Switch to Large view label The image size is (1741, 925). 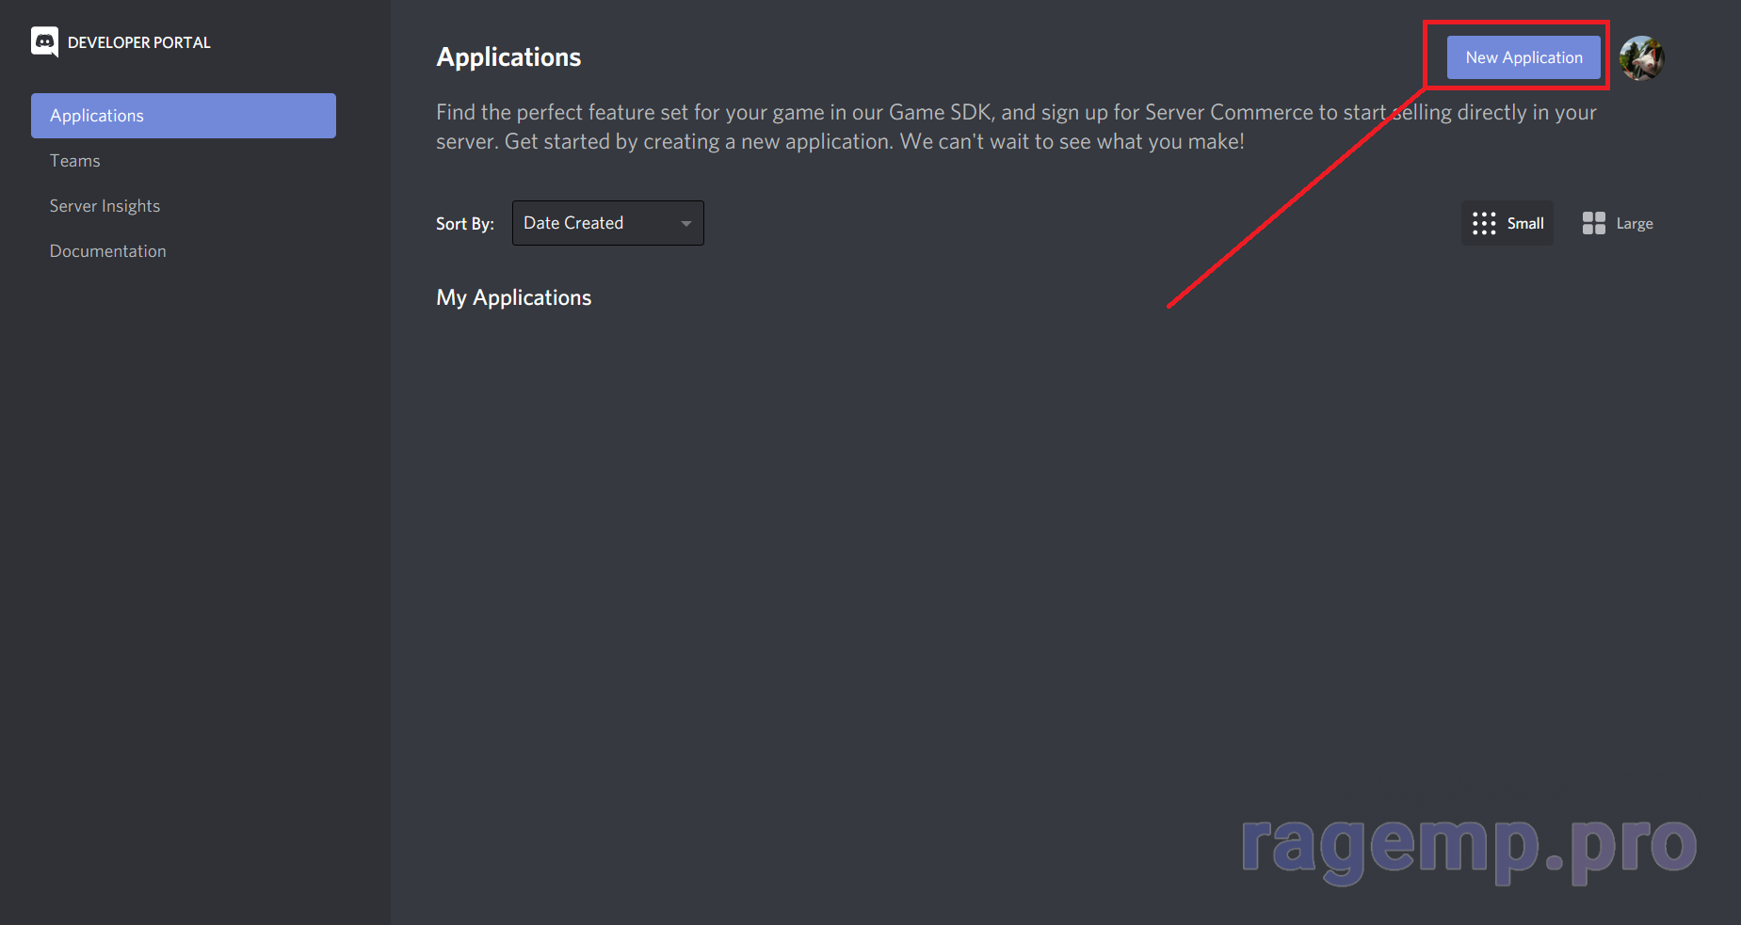[x=1635, y=223]
